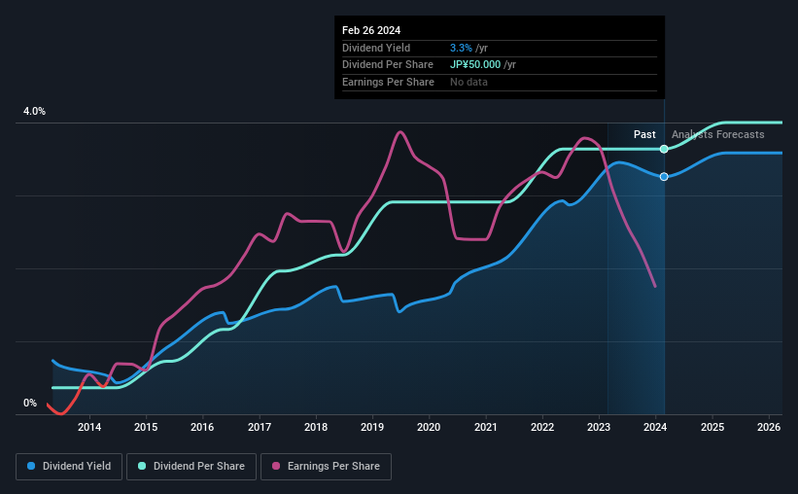Toggle the Dividend Yield legend button
This screenshot has height=494, width=798.
pyautogui.click(x=69, y=467)
